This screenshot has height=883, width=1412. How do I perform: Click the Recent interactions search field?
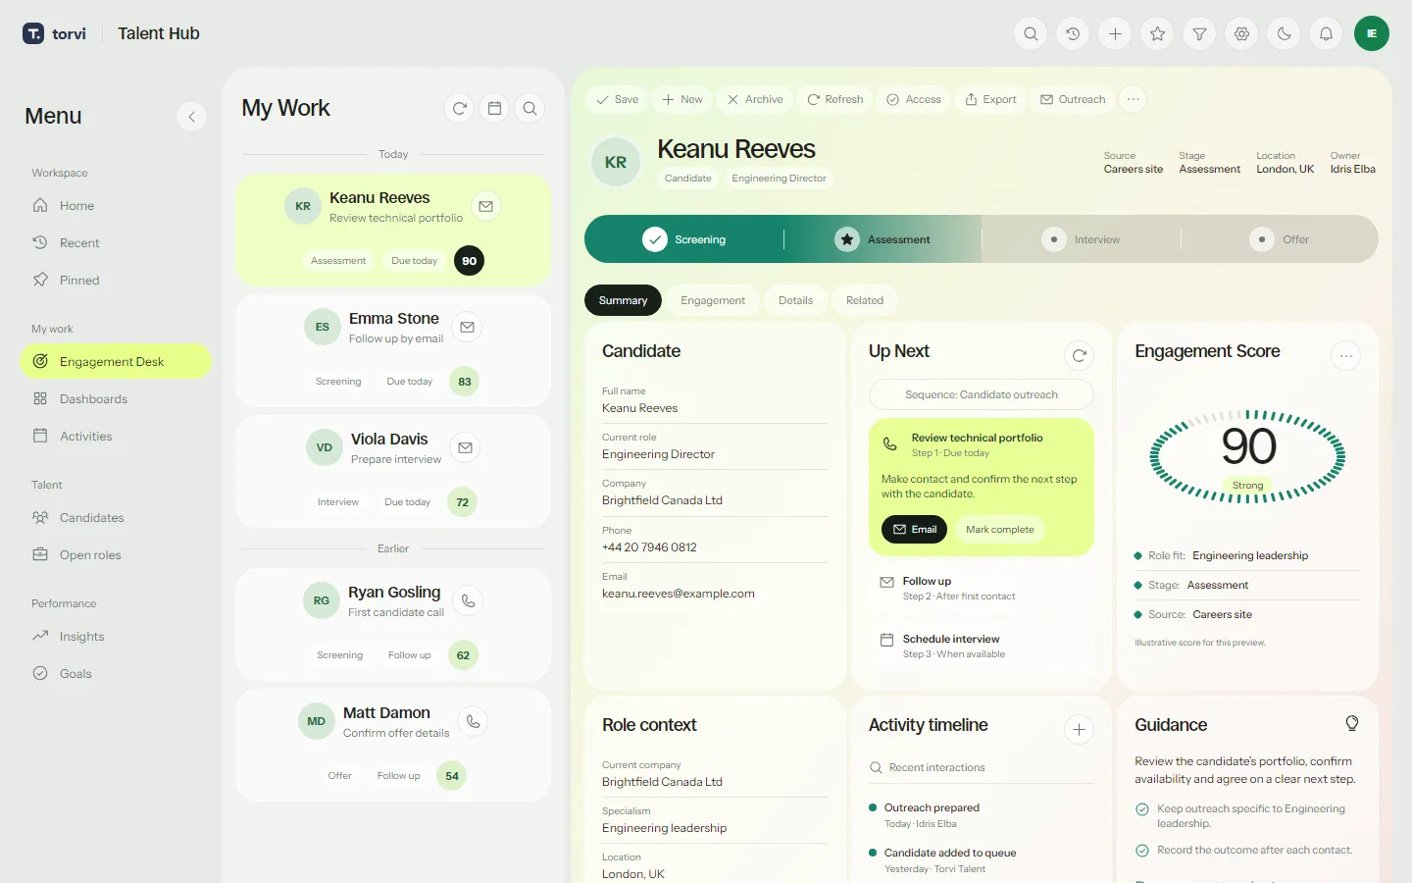click(x=981, y=767)
